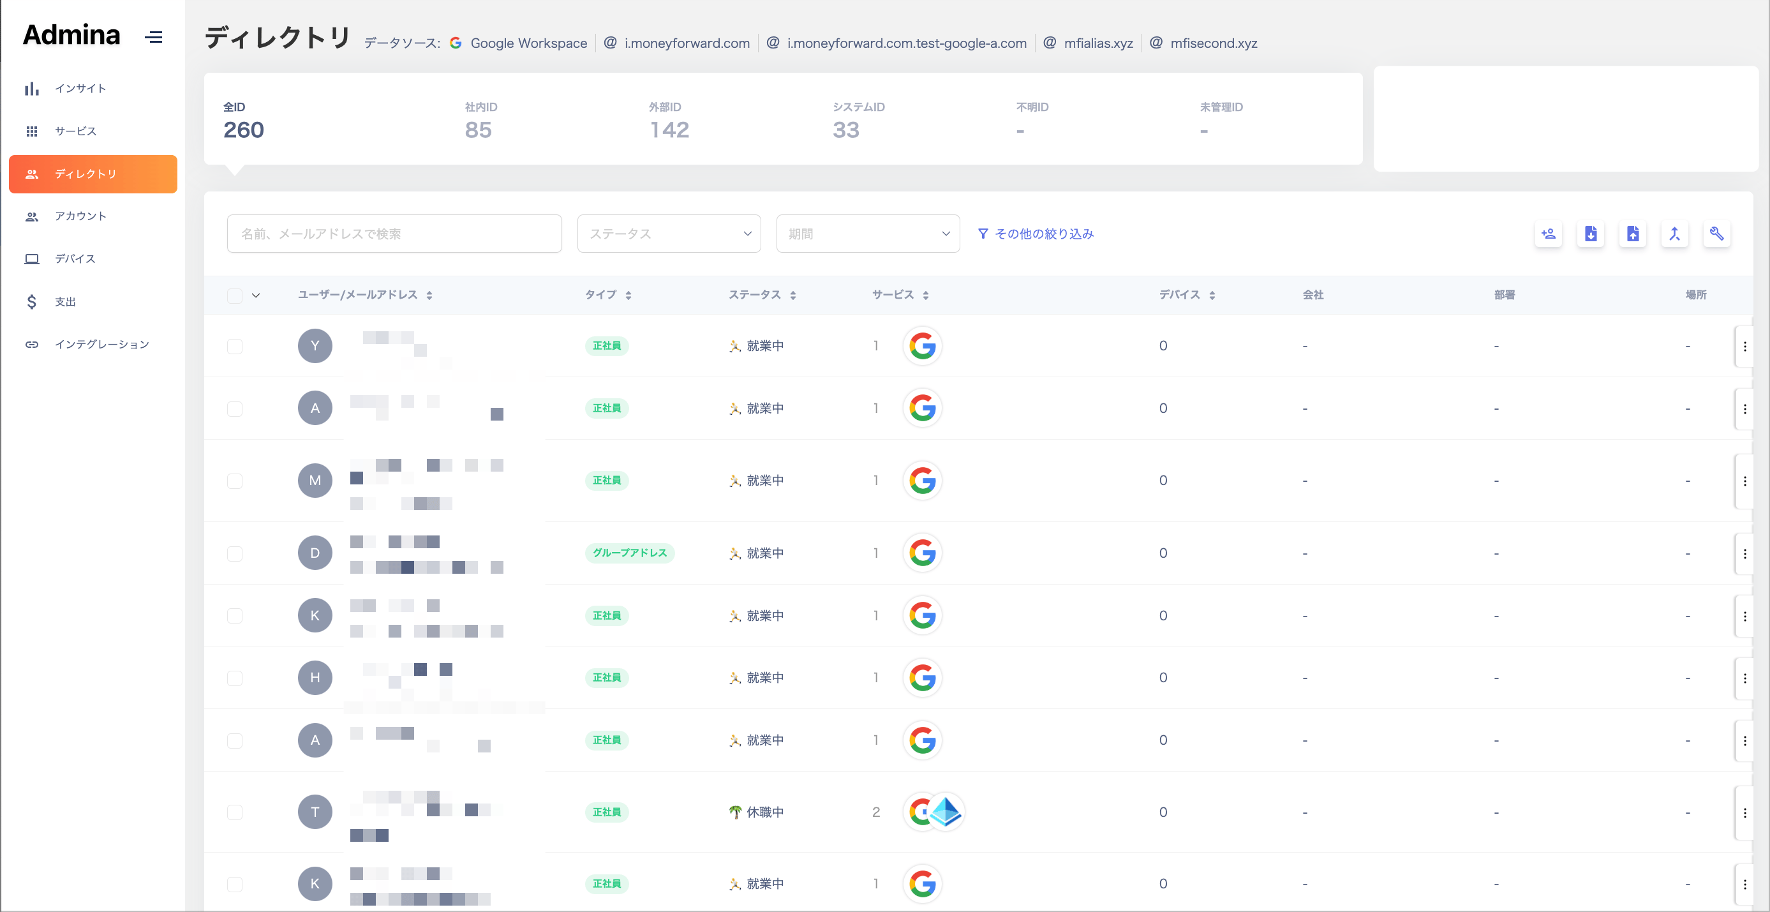This screenshot has width=1770, height=912.
Task: Click the M user avatar
Action: click(315, 481)
